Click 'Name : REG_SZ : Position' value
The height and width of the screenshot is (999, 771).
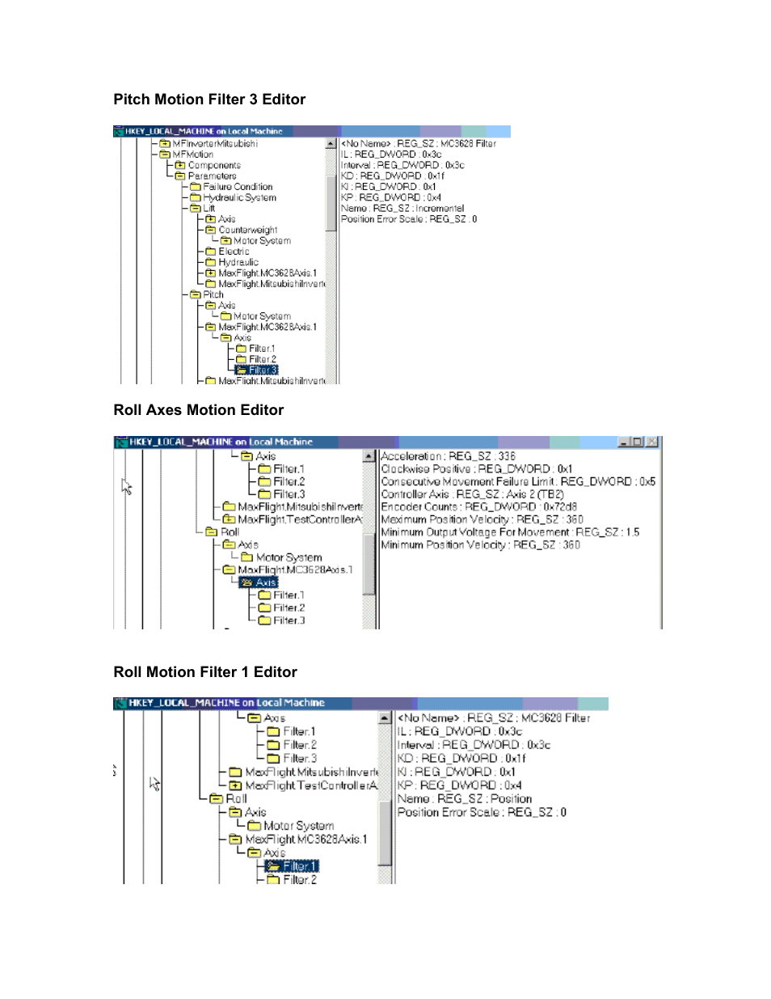465,799
